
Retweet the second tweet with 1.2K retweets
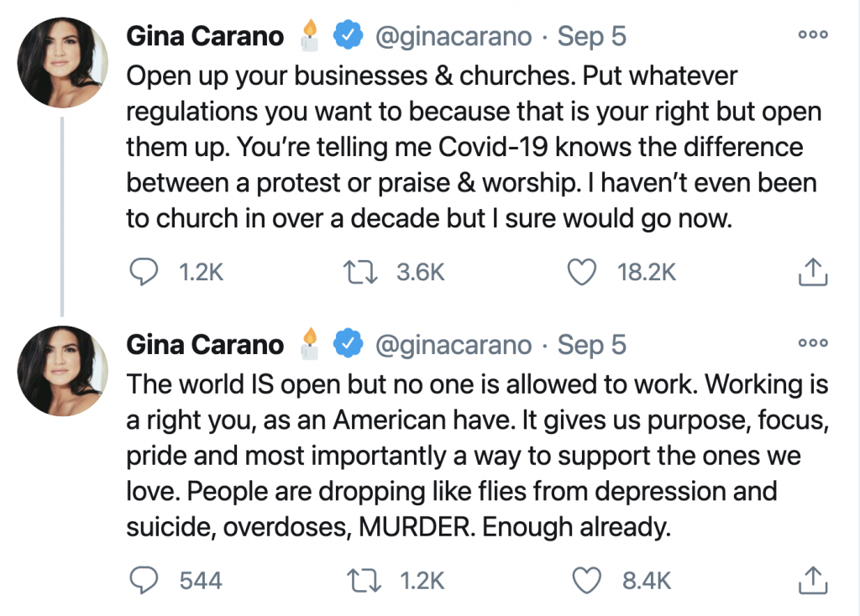(364, 581)
